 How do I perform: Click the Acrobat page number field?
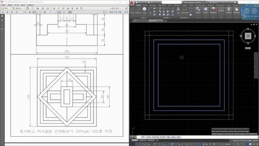click(21, 12)
